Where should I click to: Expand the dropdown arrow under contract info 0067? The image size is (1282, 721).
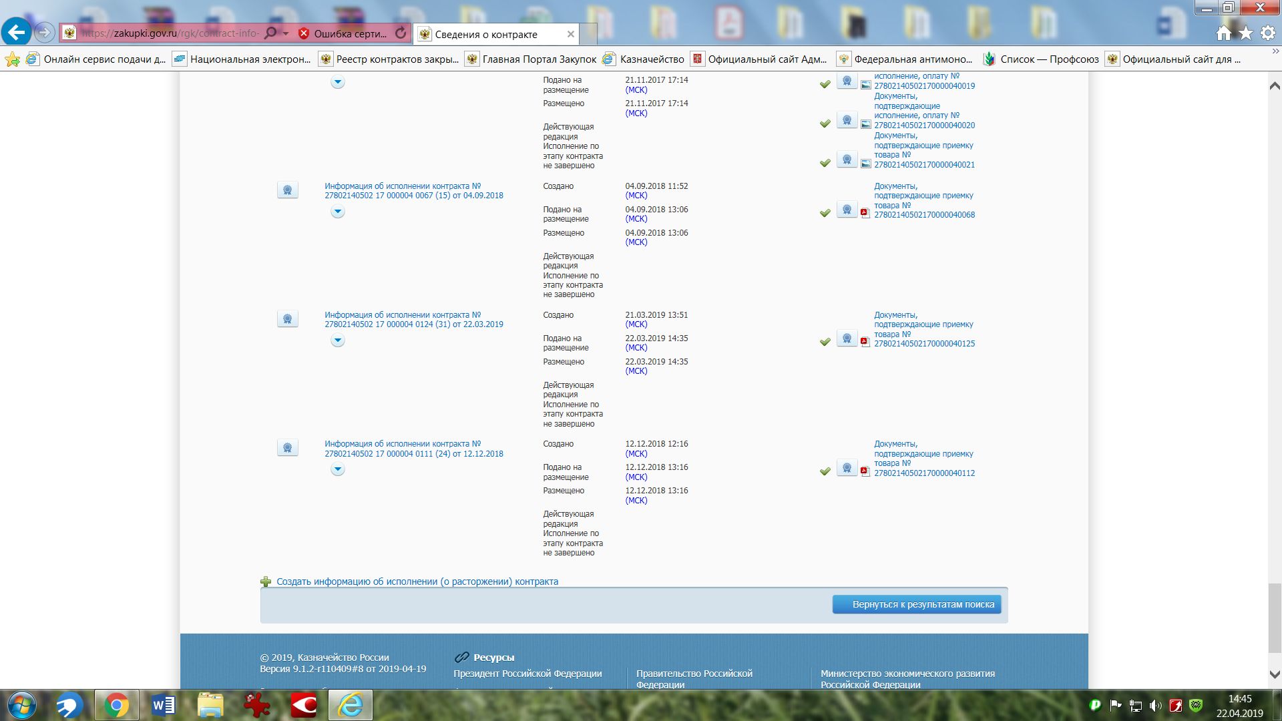point(338,212)
